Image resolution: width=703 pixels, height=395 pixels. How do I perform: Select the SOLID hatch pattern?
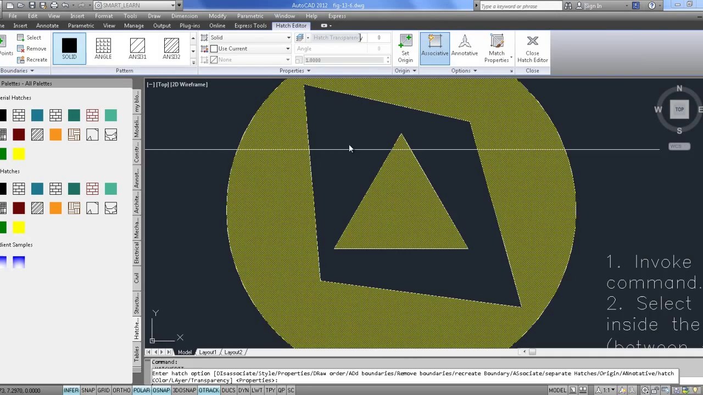coord(69,48)
